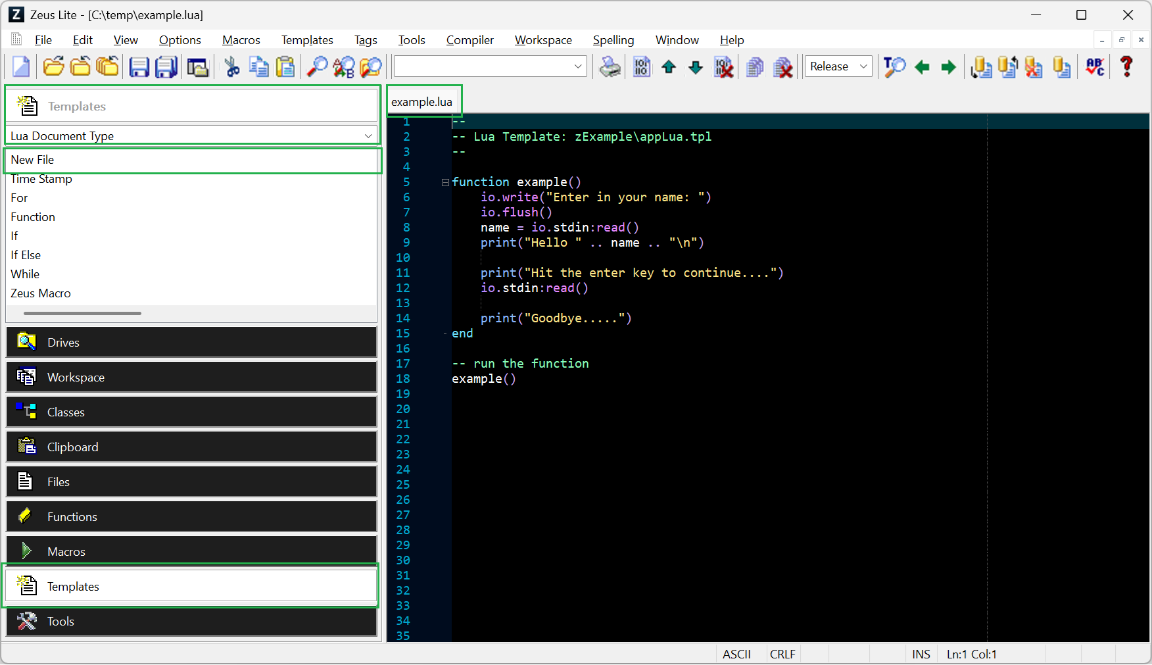Select the While template
Image resolution: width=1152 pixels, height=665 pixels.
[x=192, y=274]
